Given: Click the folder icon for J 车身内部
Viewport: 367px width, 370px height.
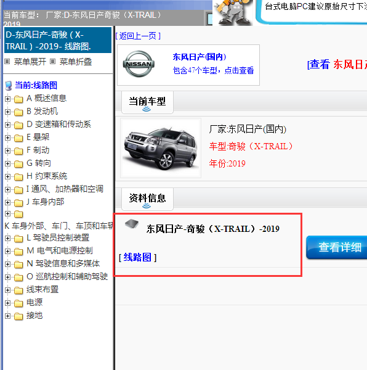Looking at the screenshot, I should (18, 203).
